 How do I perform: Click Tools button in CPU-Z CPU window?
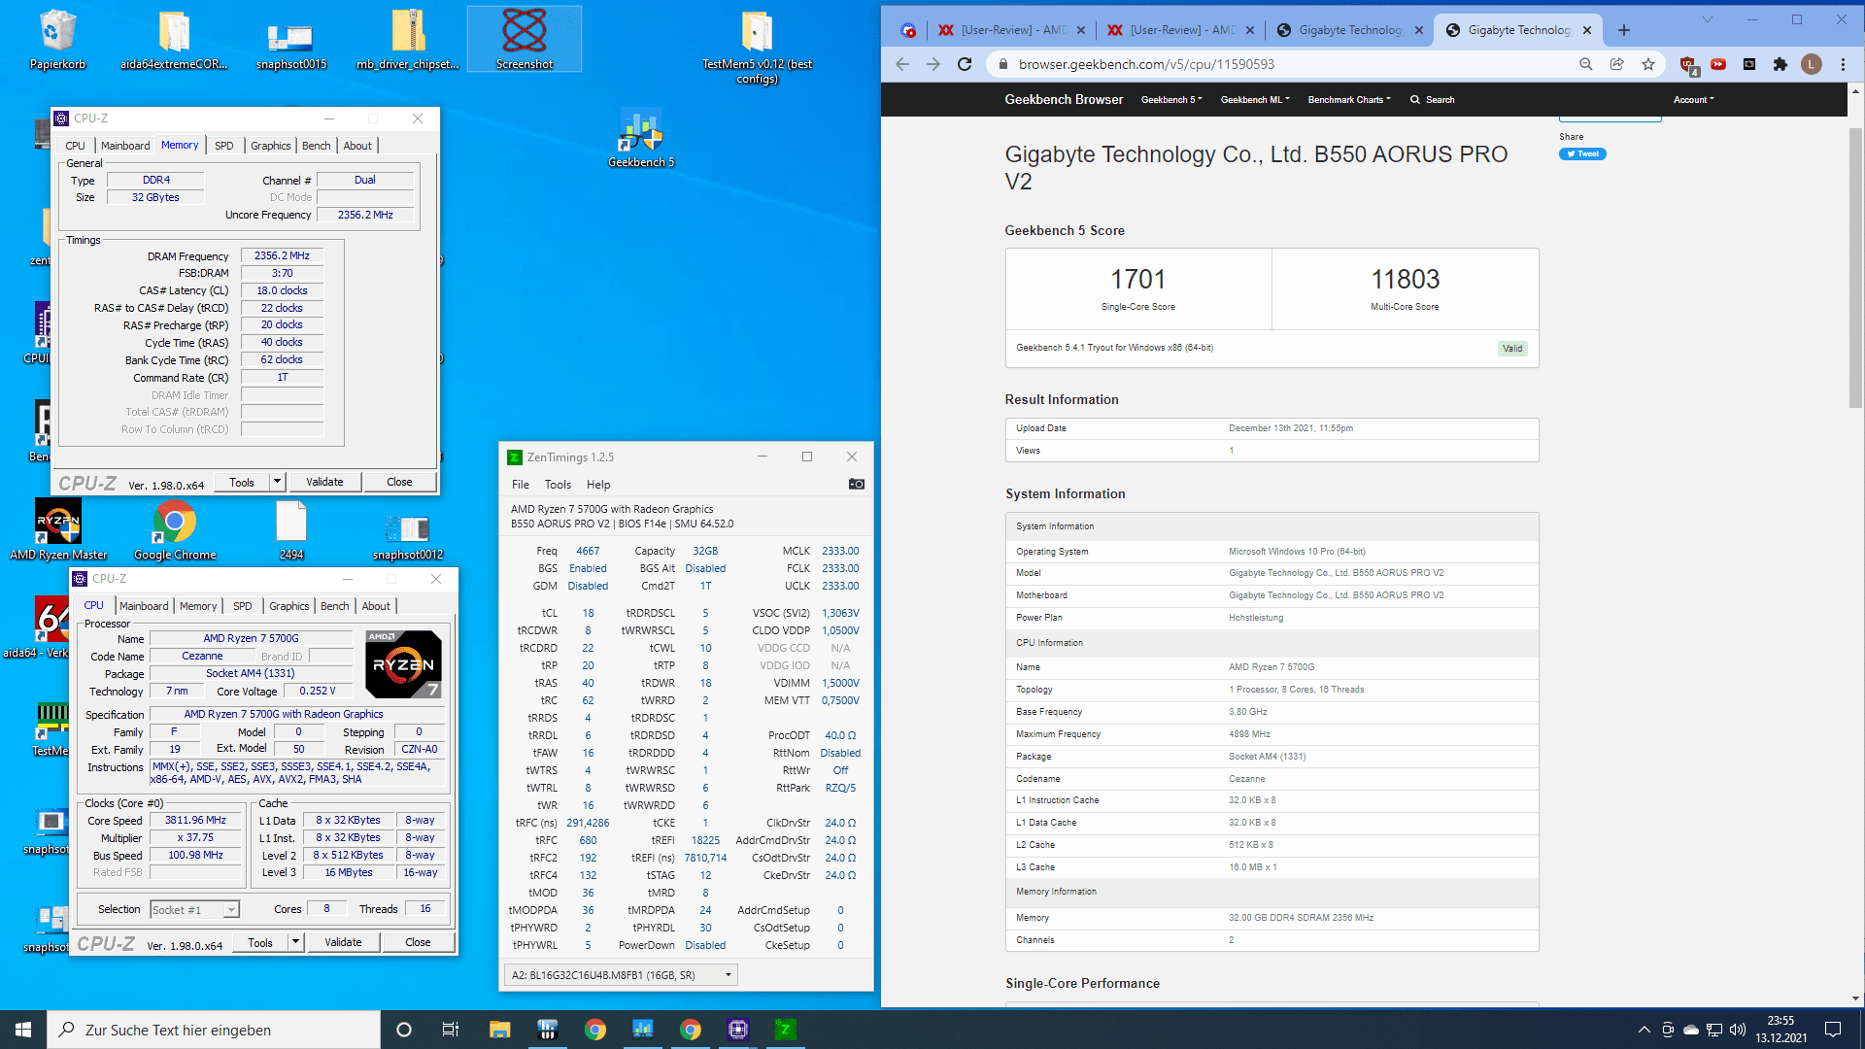(260, 942)
